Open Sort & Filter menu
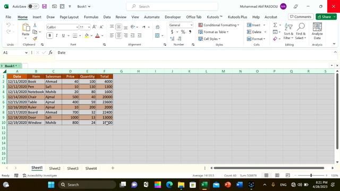340x191 pixels. point(288,32)
